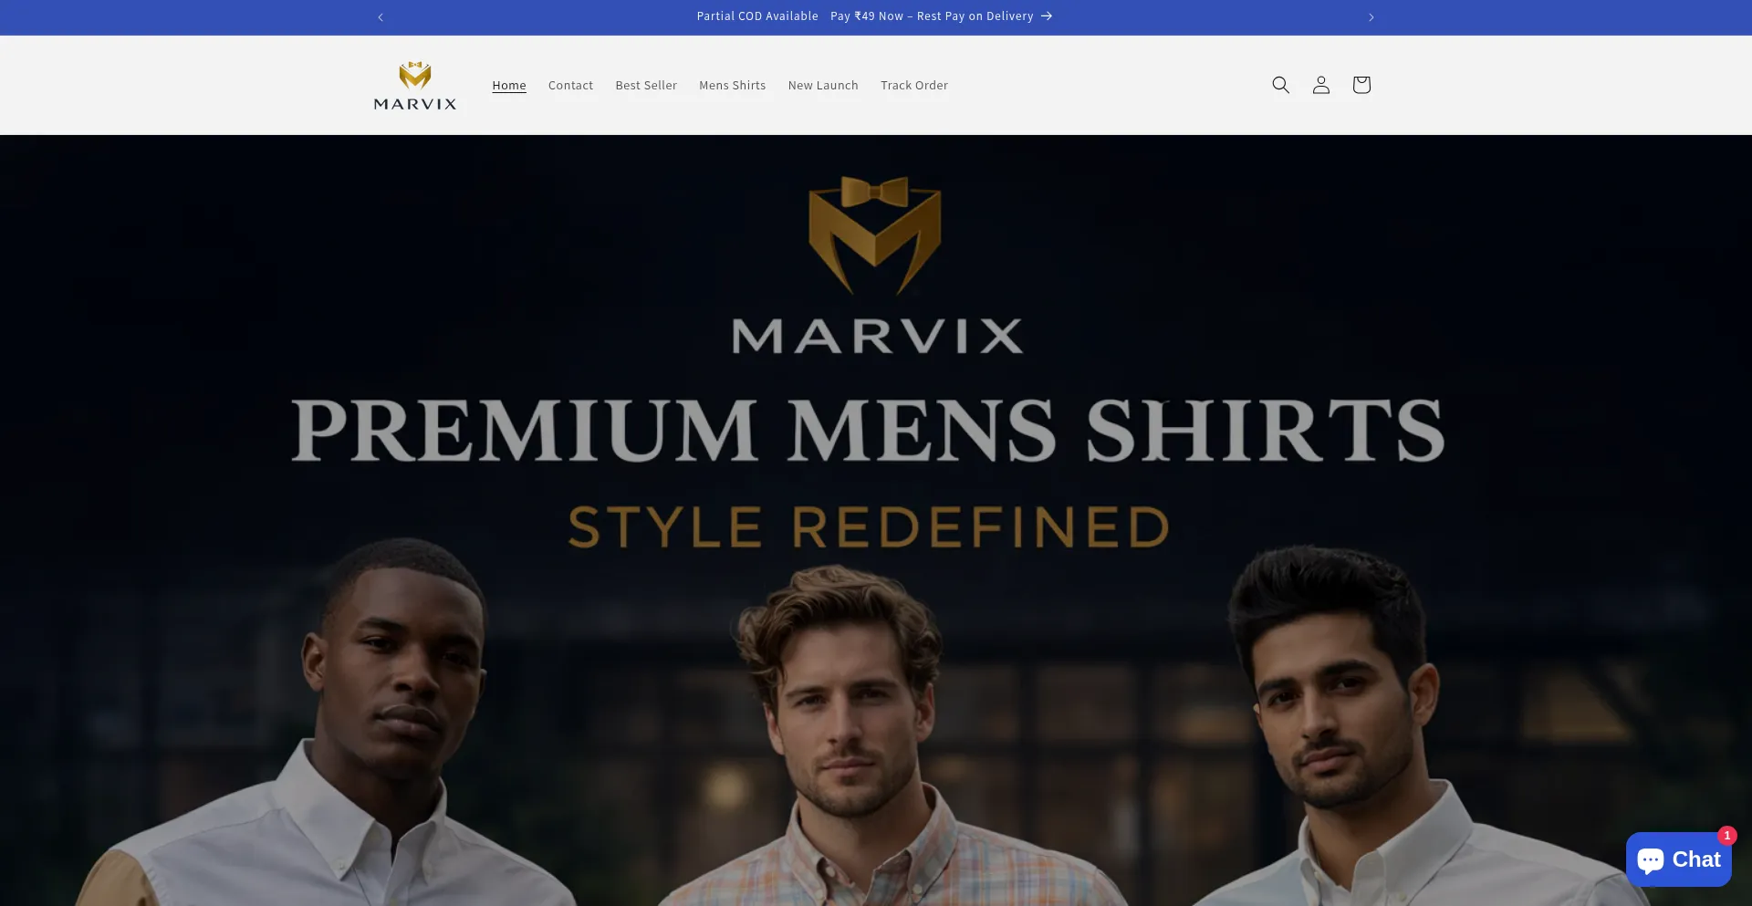Click the chat unread notification badge
This screenshot has height=906, width=1752.
click(1726, 835)
